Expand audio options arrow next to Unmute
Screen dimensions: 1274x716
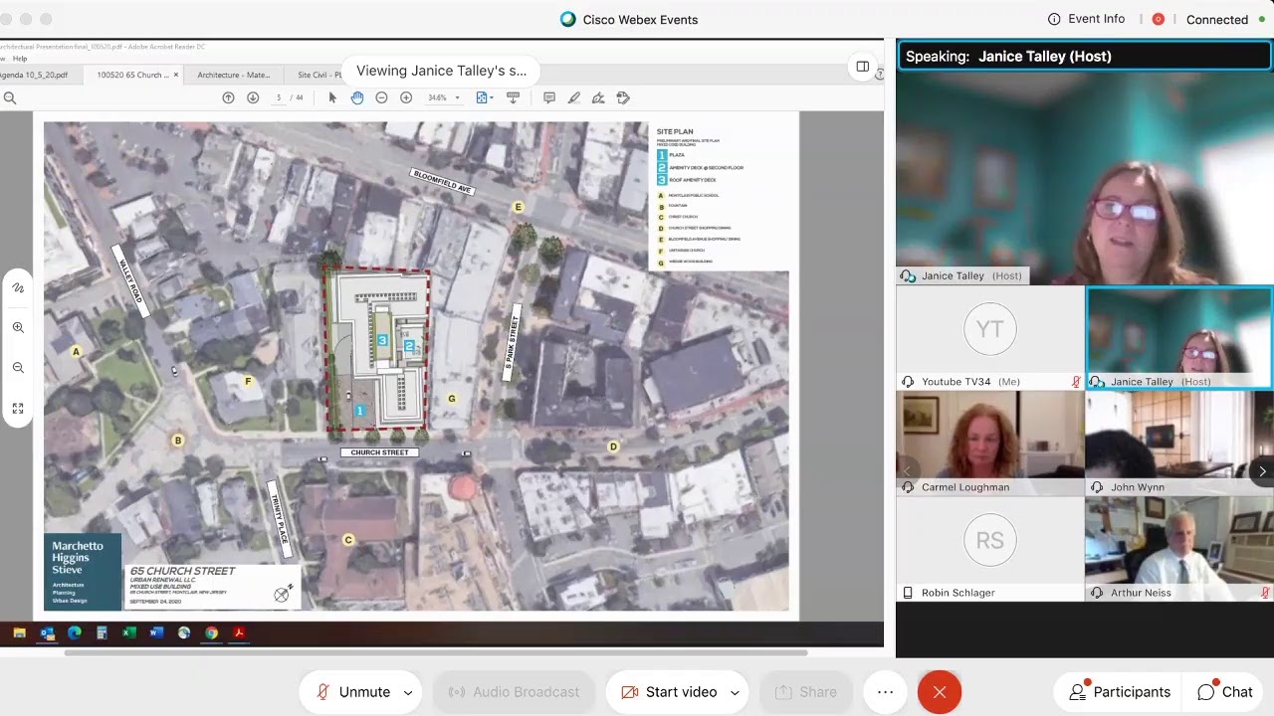click(x=408, y=693)
